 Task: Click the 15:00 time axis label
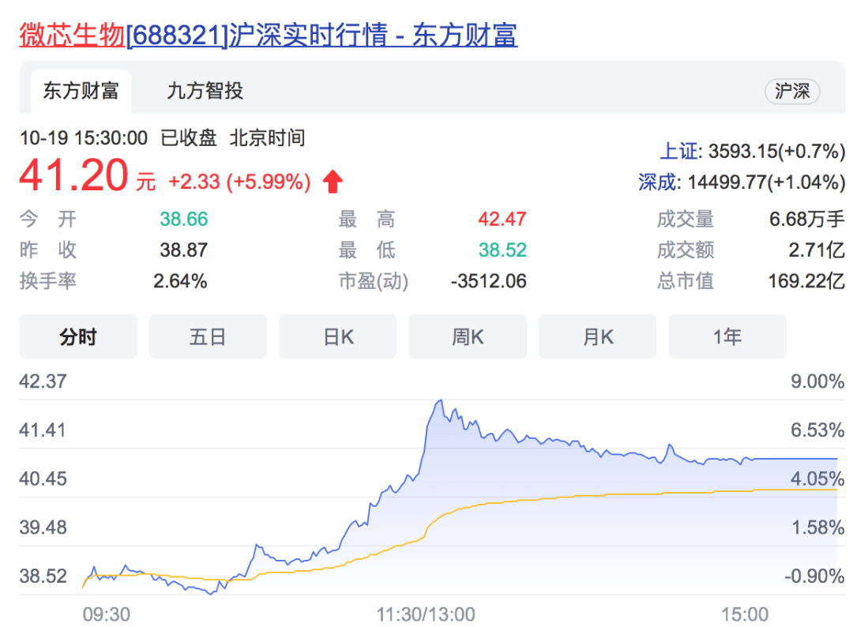pyautogui.click(x=745, y=614)
